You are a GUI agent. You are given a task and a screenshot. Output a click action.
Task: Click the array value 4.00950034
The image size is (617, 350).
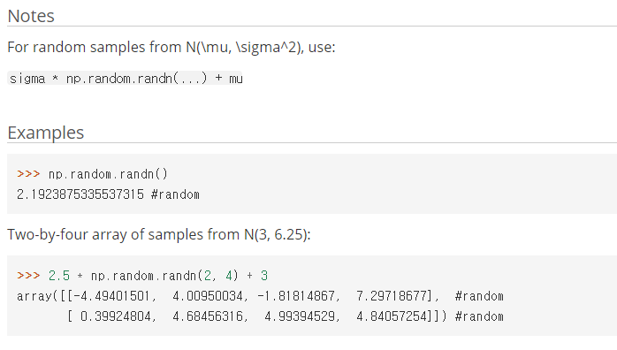click(x=208, y=296)
